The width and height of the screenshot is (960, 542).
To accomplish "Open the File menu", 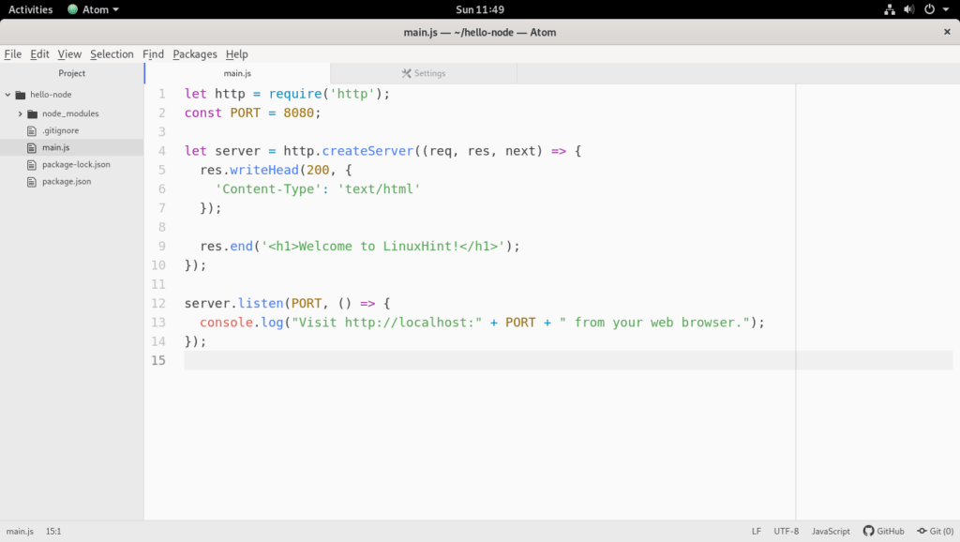I will coord(12,54).
